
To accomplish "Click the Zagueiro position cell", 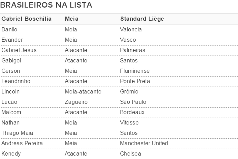I will click(76, 102).
